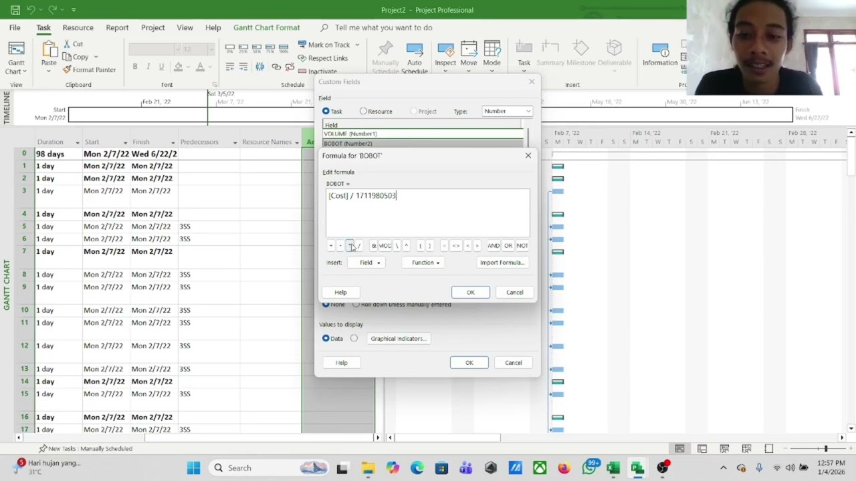
Task: Click OK in the Formula dialog
Action: click(x=470, y=292)
